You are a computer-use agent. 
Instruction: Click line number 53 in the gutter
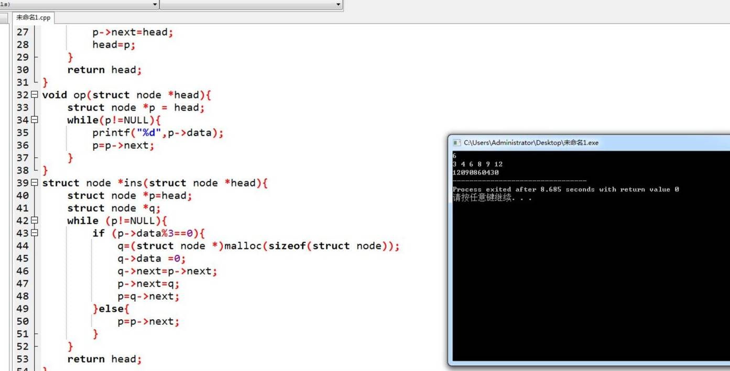[x=23, y=359]
